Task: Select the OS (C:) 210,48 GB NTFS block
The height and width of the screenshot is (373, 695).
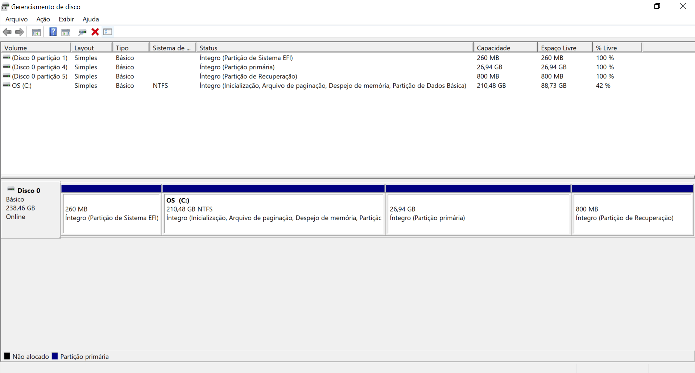Action: (274, 210)
